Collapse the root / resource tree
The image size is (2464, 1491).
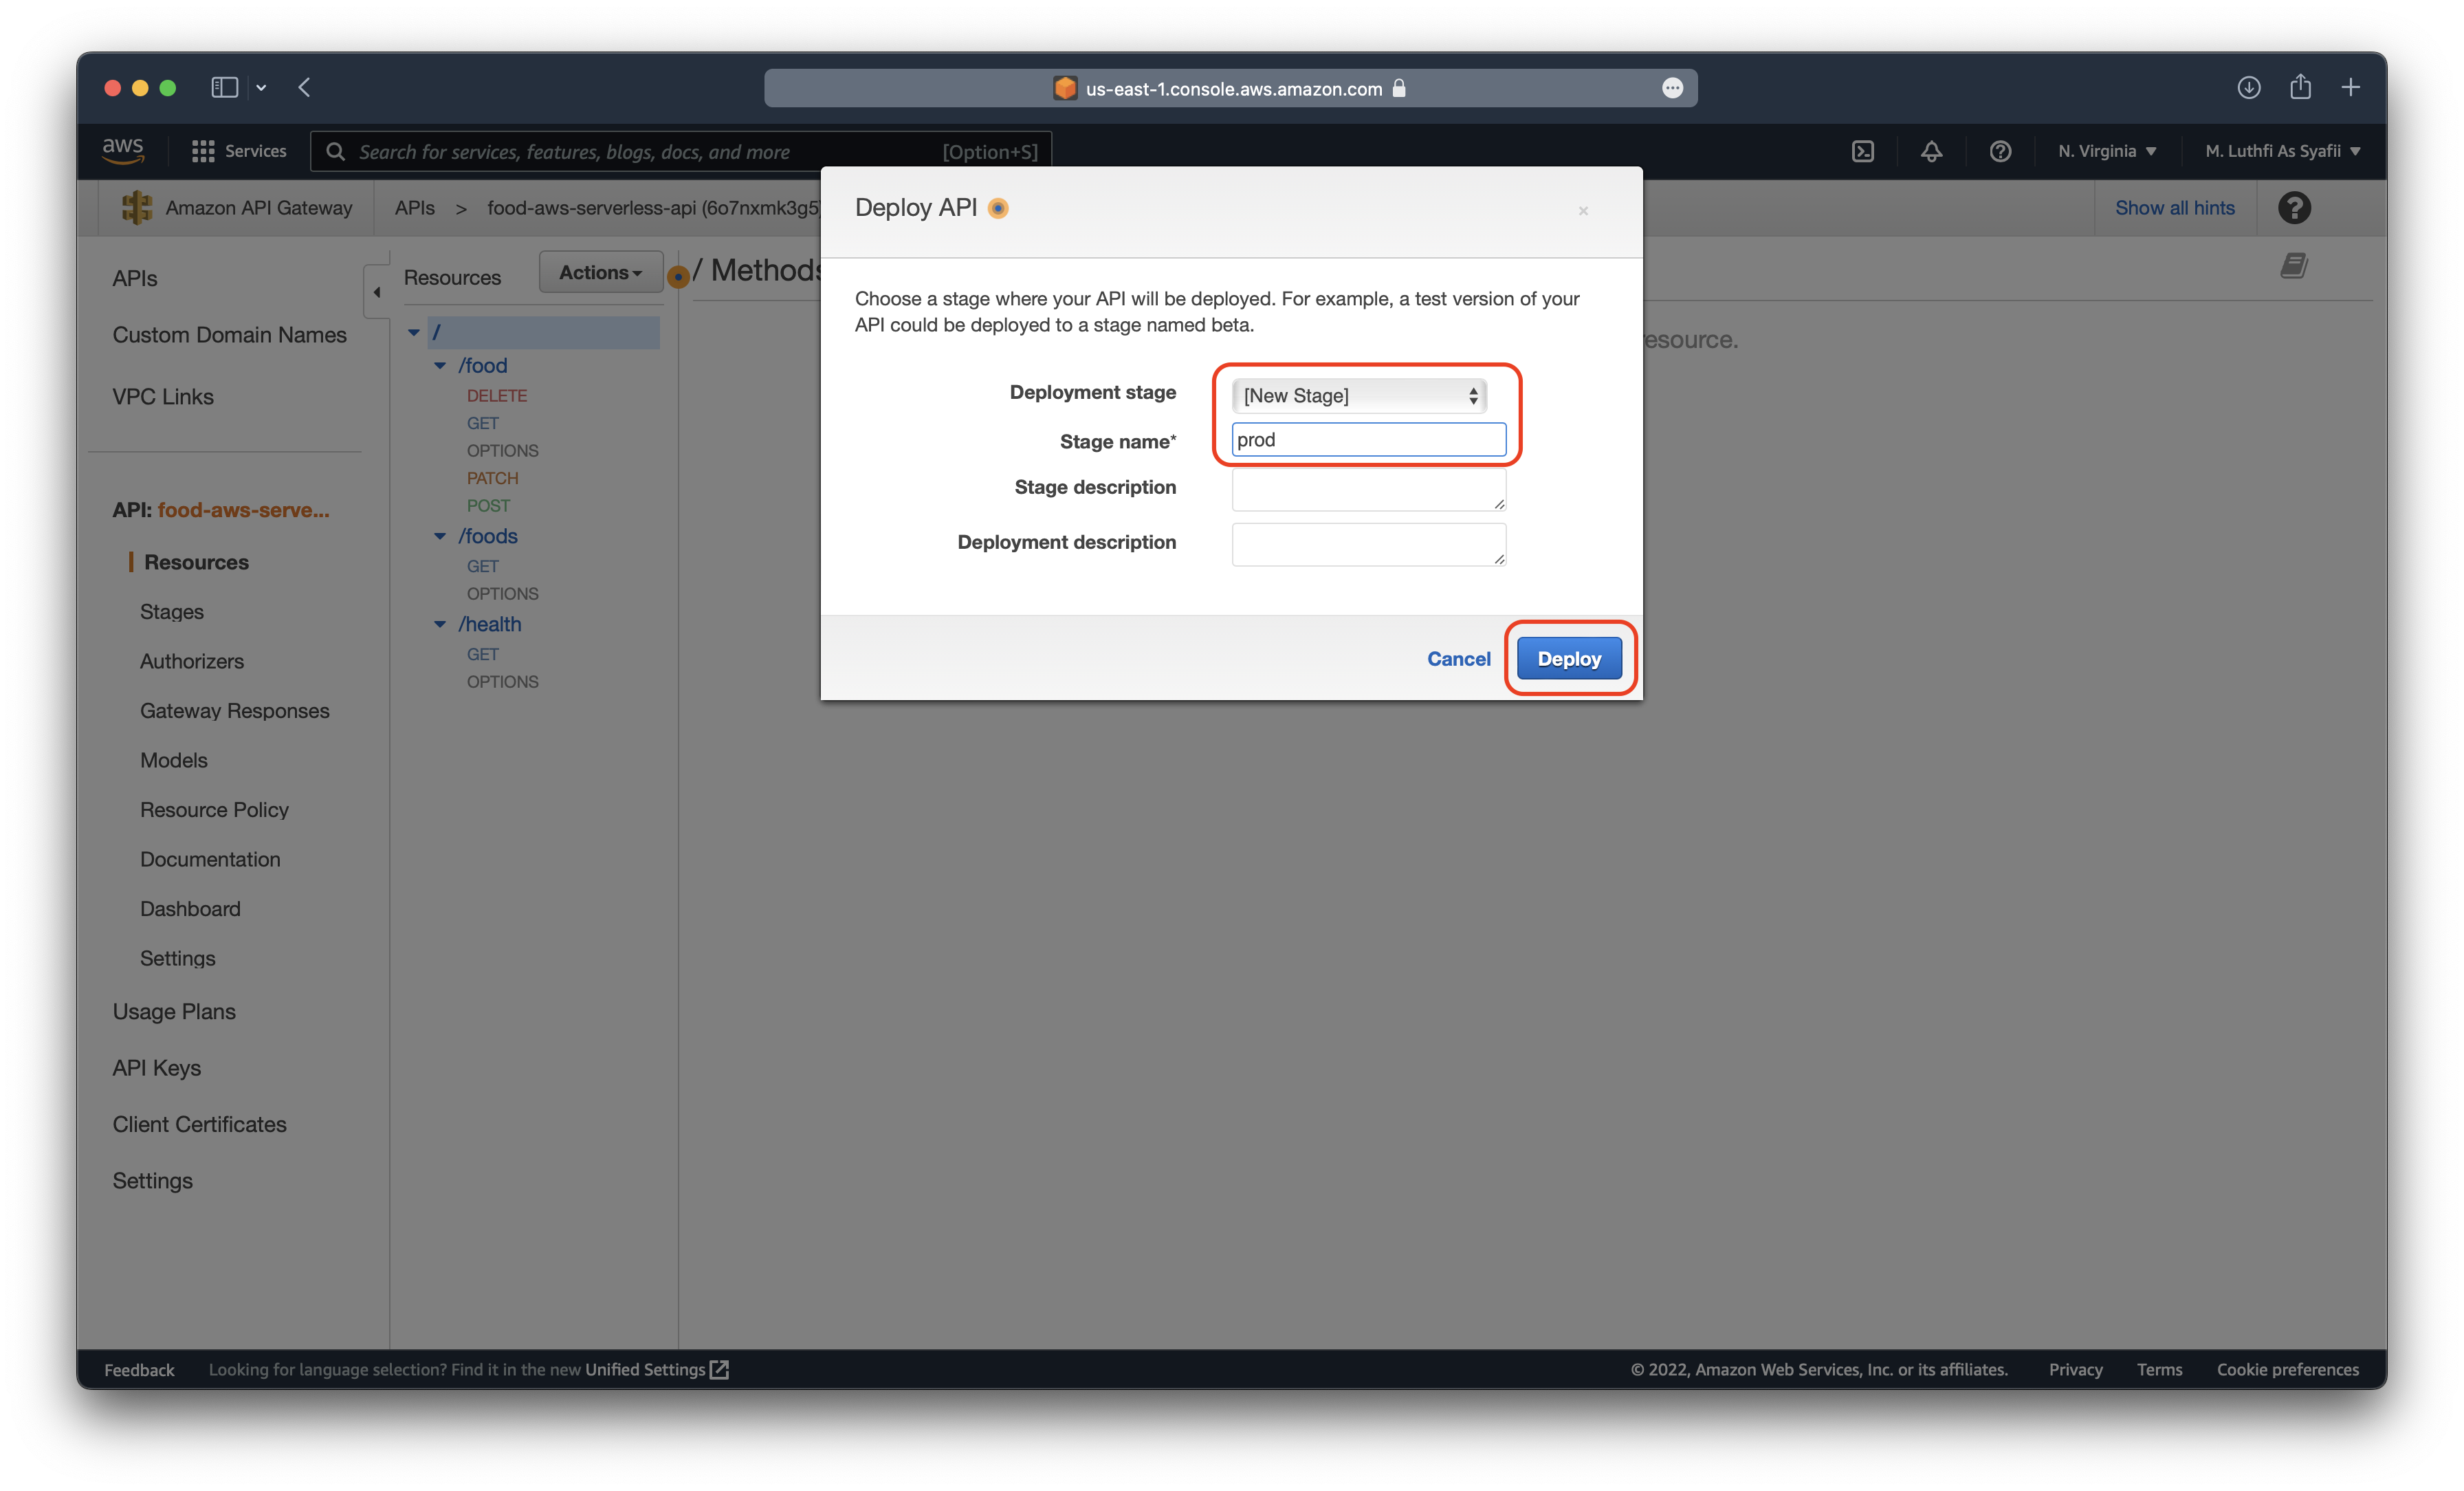coord(413,332)
